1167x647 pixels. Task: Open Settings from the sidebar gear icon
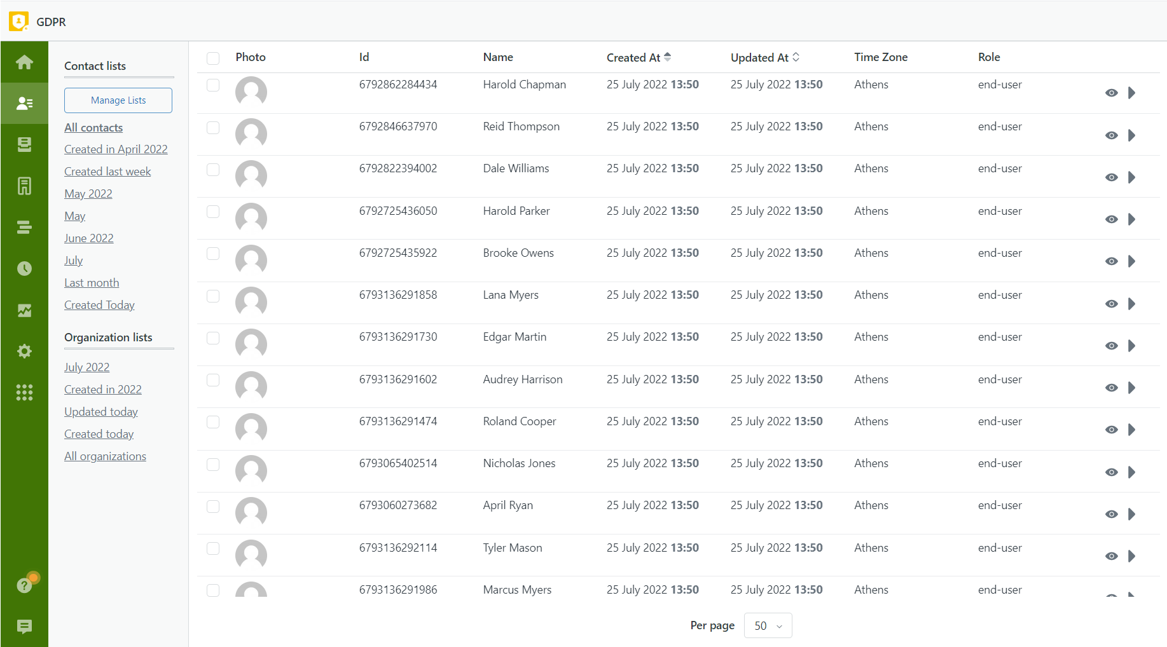point(24,351)
